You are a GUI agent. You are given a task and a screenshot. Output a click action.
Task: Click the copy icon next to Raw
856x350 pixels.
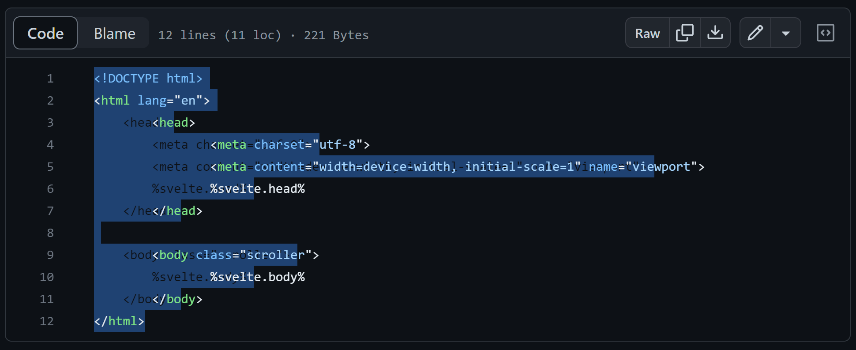[x=684, y=32]
